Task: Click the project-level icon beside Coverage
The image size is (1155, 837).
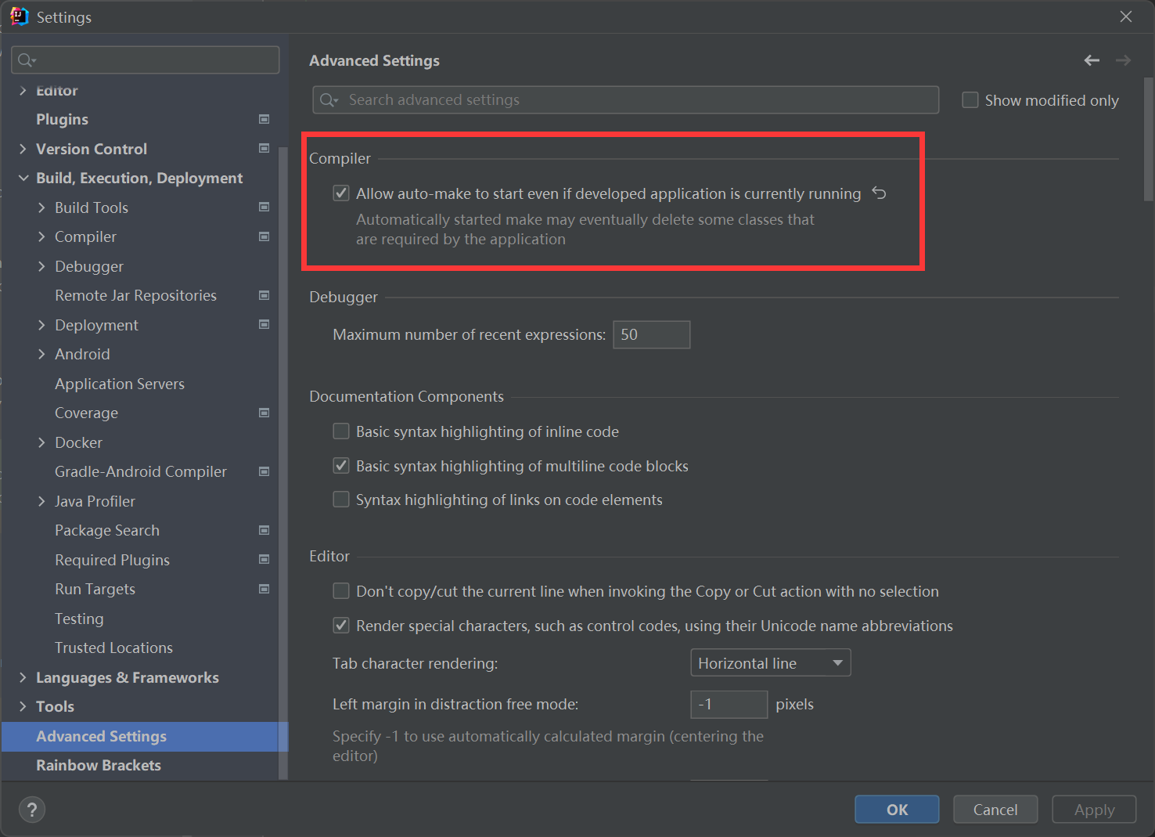Action: 264,413
